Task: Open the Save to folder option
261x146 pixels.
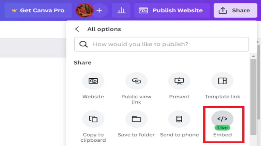Action: click(x=136, y=119)
